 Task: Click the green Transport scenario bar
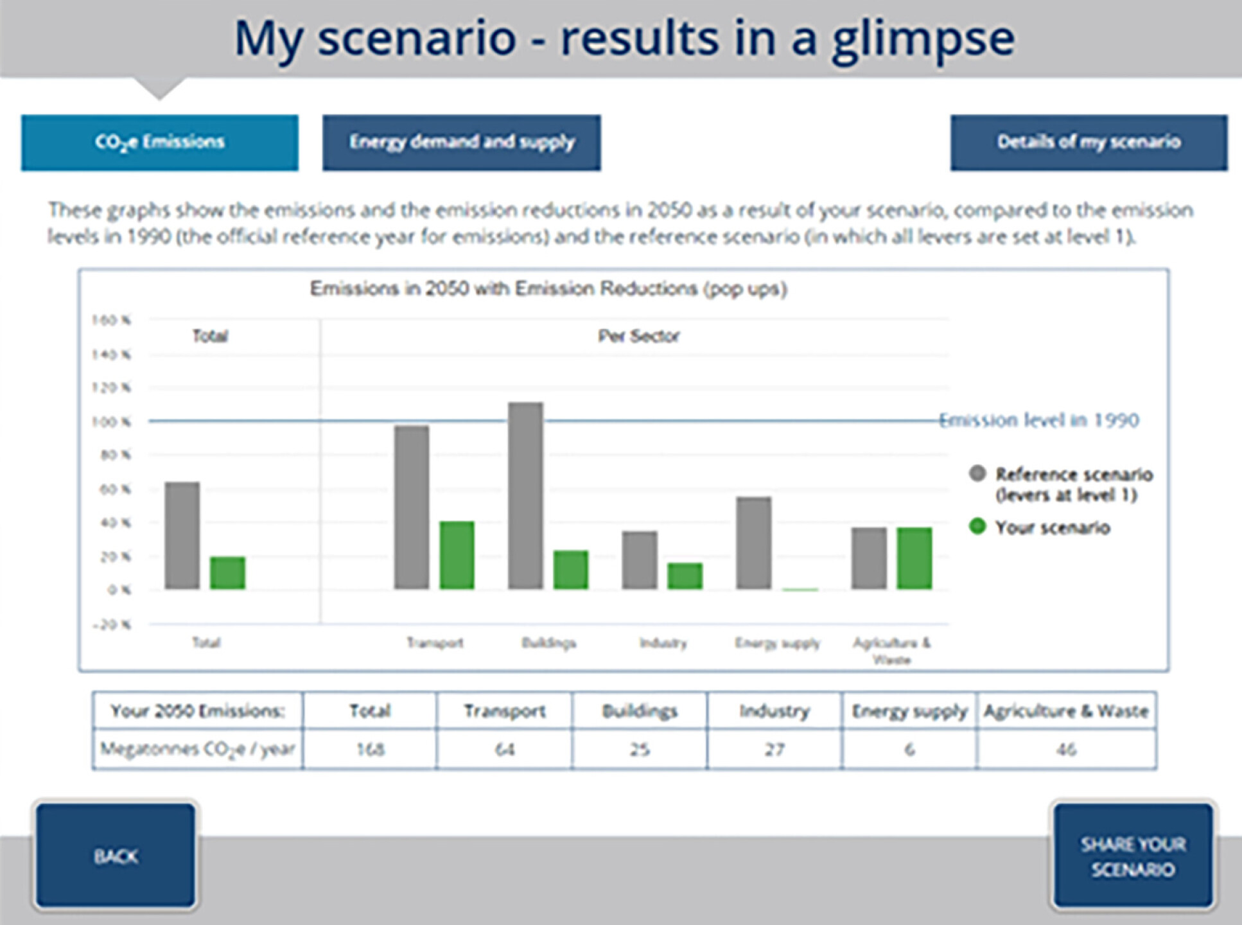tap(457, 555)
